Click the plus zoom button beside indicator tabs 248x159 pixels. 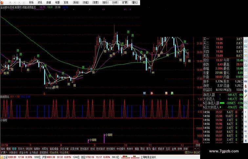pos(195,149)
